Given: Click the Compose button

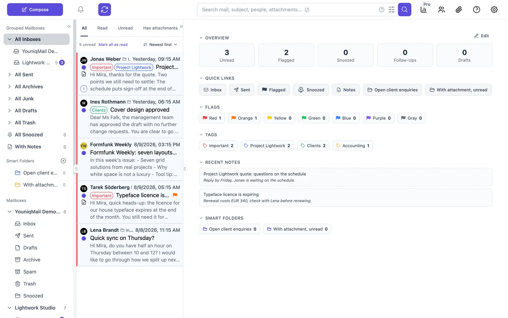Looking at the screenshot, I should pyautogui.click(x=35, y=10).
